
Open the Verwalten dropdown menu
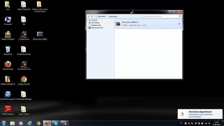click(101, 16)
